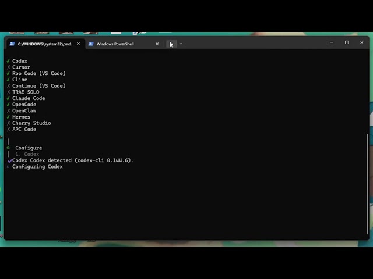This screenshot has height=279, width=373.
Task: Click the purple check before Codex detected
Action: (x=10, y=160)
